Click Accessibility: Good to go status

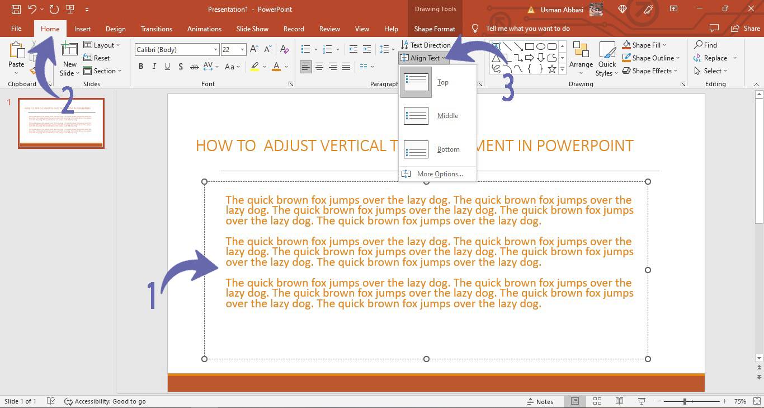[105, 401]
